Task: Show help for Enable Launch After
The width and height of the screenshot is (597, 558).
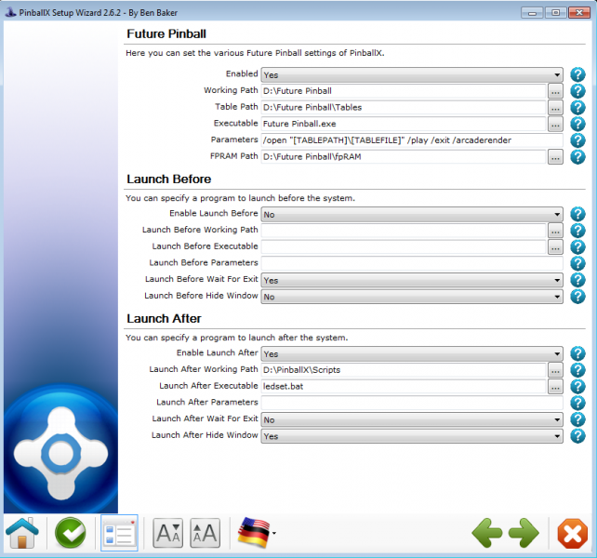Action: [577, 353]
